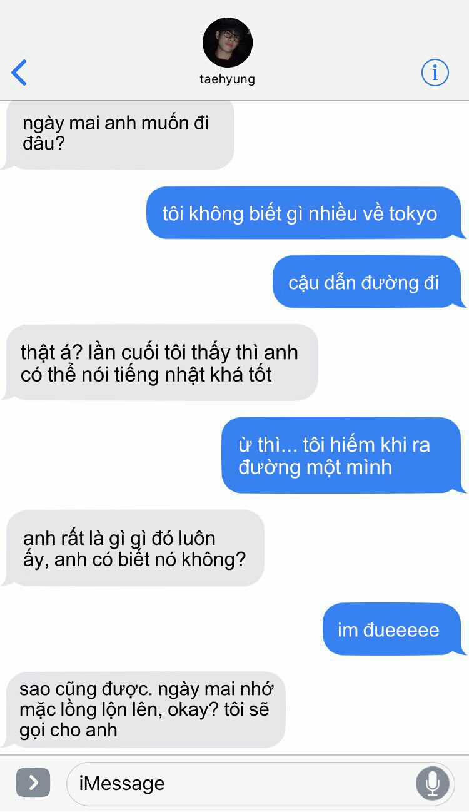Tap the taehyung contact name
Image resolution: width=469 pixels, height=812 pixels.
click(x=228, y=79)
